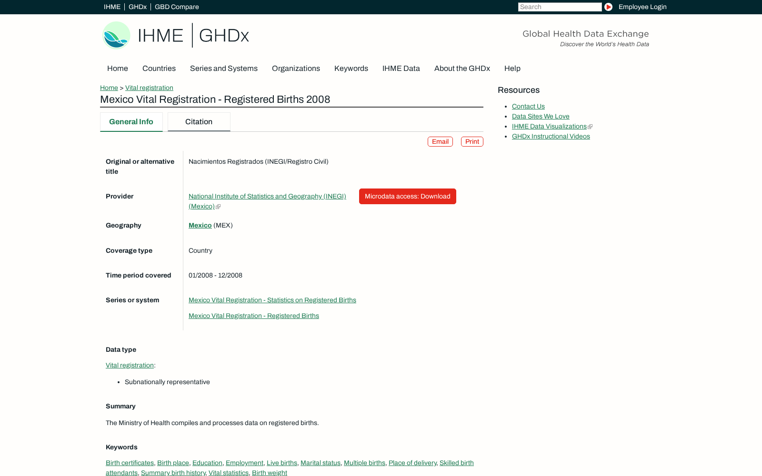Open the Organizations menu
This screenshot has height=476, width=762.
click(x=296, y=68)
